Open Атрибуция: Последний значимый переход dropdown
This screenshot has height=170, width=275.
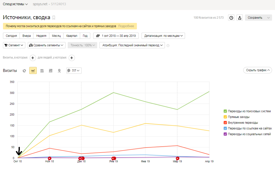click(132, 45)
